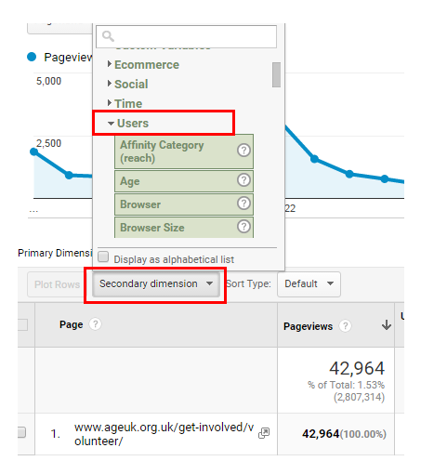Open the Sort Type Default dropdown
Viewport: 434px width, 474px height.
[x=309, y=284]
